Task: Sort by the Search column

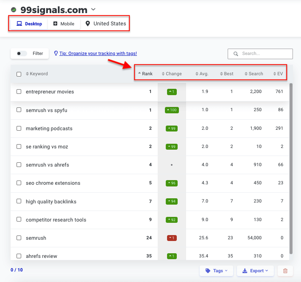Action: (x=254, y=74)
